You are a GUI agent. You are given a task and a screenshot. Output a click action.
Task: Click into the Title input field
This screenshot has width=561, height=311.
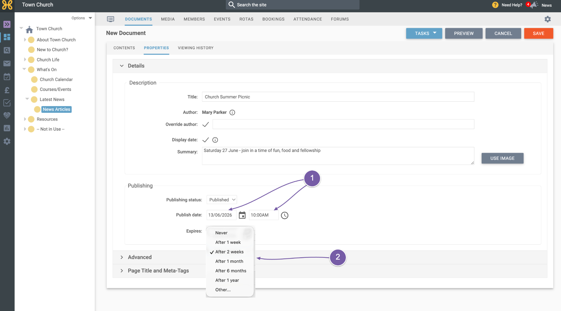click(x=338, y=97)
